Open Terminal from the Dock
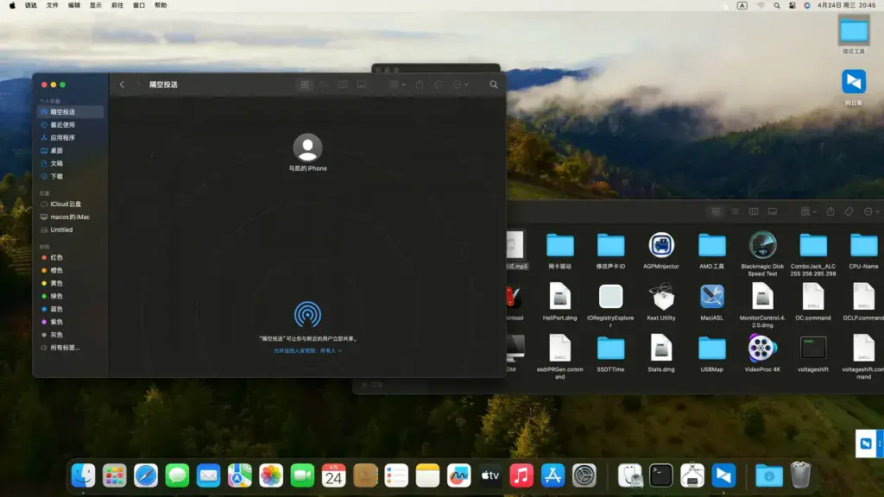This screenshot has height=497, width=884. coord(660,475)
